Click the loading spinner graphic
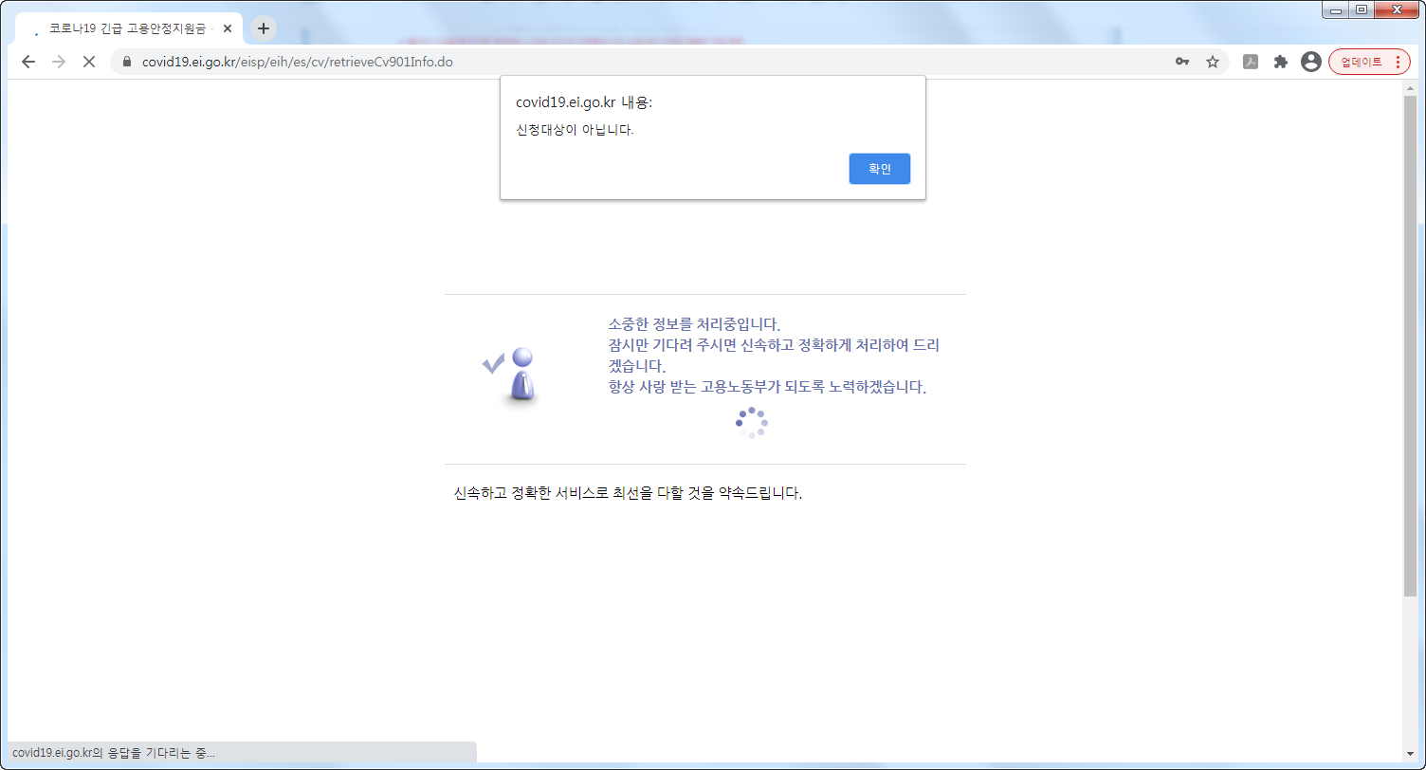1426x770 pixels. point(751,423)
